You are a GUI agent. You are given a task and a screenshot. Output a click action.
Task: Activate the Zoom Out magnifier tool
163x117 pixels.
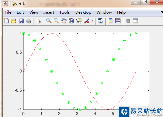click(x=56, y=21)
